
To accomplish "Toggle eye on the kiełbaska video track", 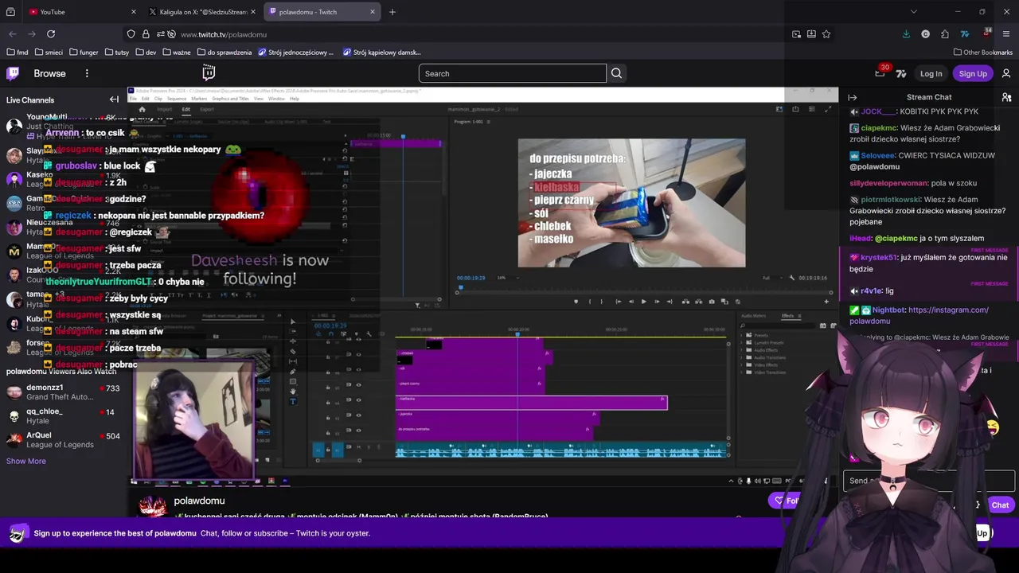I will tap(358, 400).
